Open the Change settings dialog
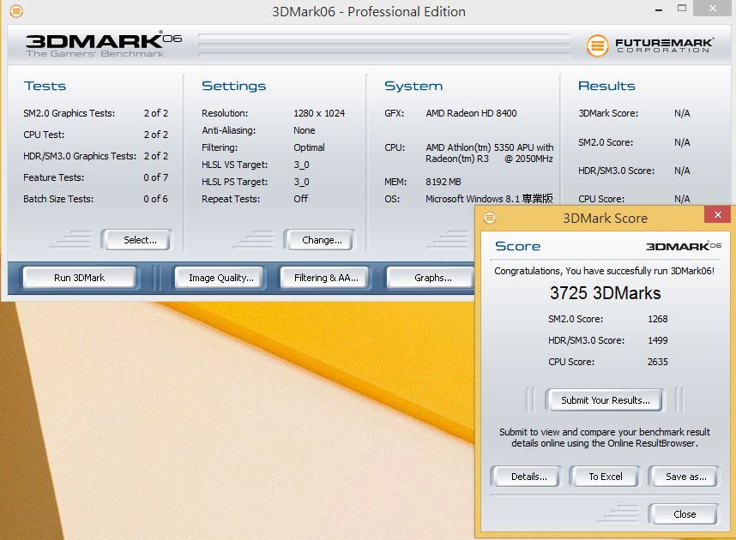 [x=322, y=240]
